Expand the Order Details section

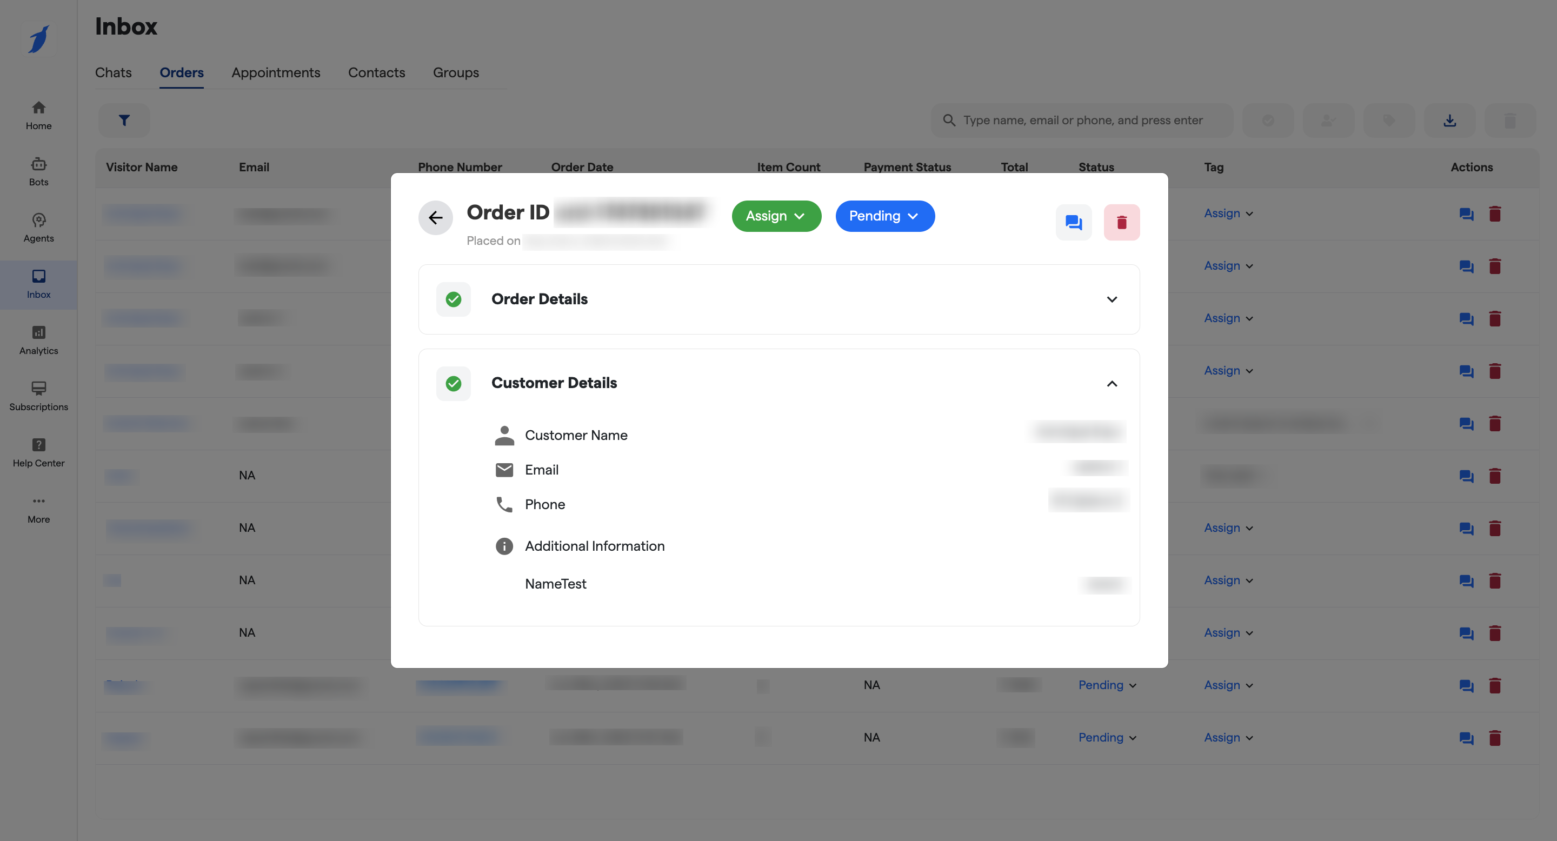(x=1112, y=299)
